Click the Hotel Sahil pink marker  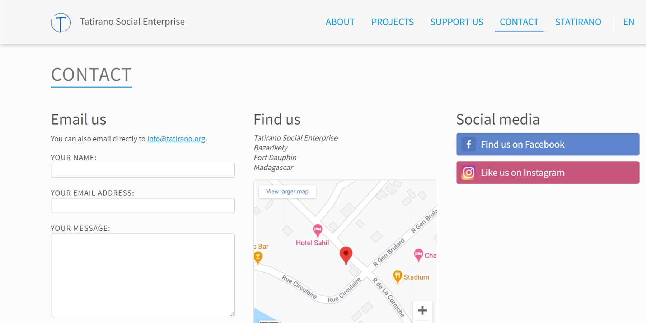pos(318,230)
